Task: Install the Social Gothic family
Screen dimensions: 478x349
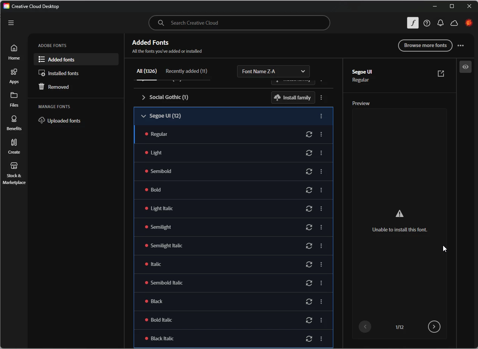Action: click(x=293, y=97)
